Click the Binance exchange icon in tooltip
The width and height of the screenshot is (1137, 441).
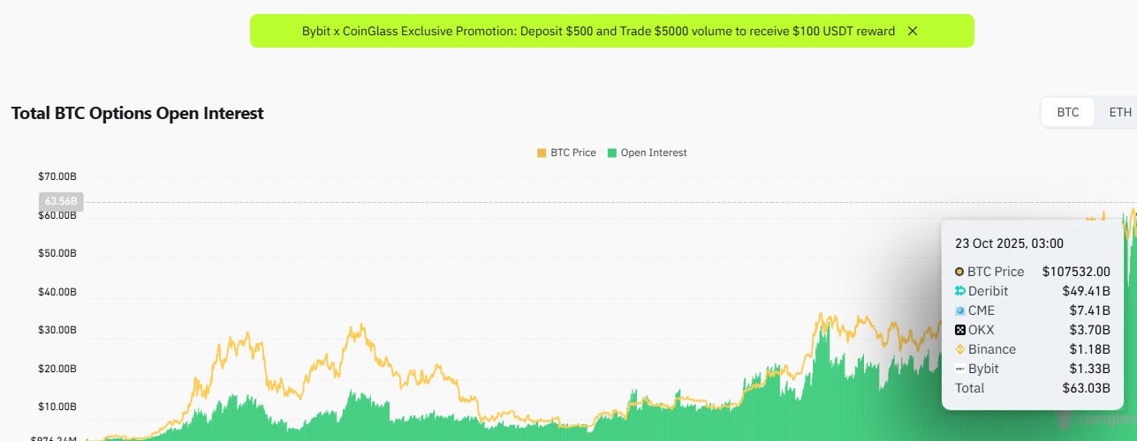tap(959, 349)
